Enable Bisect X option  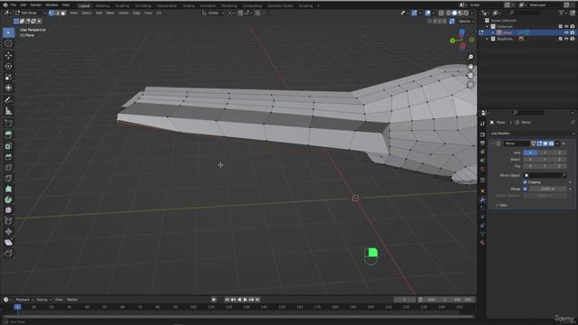[x=530, y=160]
